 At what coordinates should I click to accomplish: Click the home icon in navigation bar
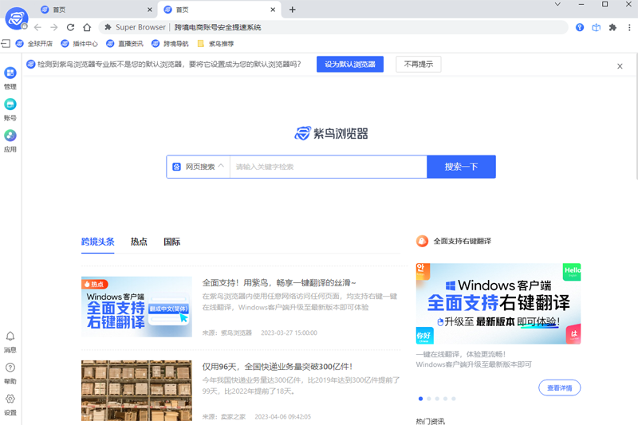tap(87, 27)
